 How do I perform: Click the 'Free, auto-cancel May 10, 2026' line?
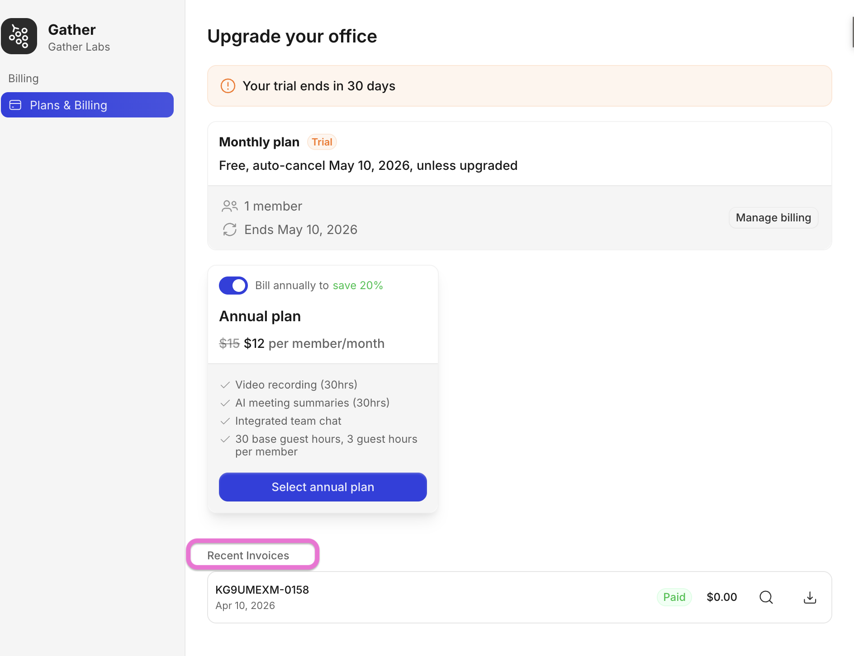[x=368, y=165]
